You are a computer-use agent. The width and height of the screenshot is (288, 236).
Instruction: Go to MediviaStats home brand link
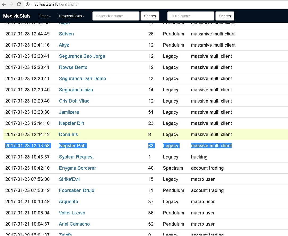coord(17,16)
